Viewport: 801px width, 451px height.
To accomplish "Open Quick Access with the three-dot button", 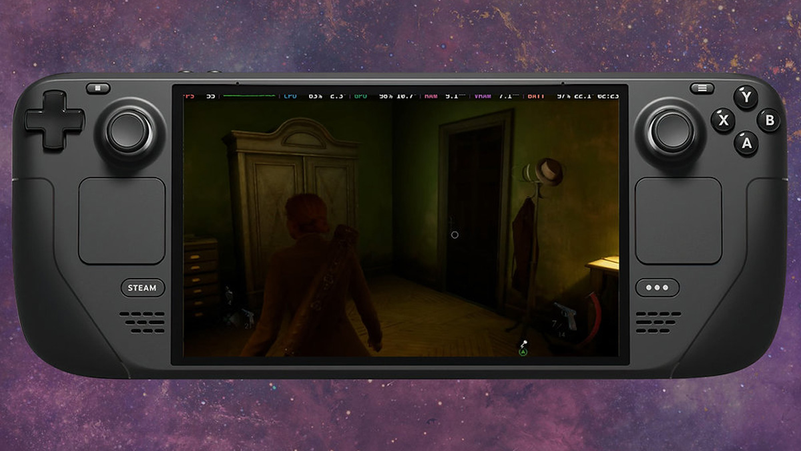I will point(657,287).
